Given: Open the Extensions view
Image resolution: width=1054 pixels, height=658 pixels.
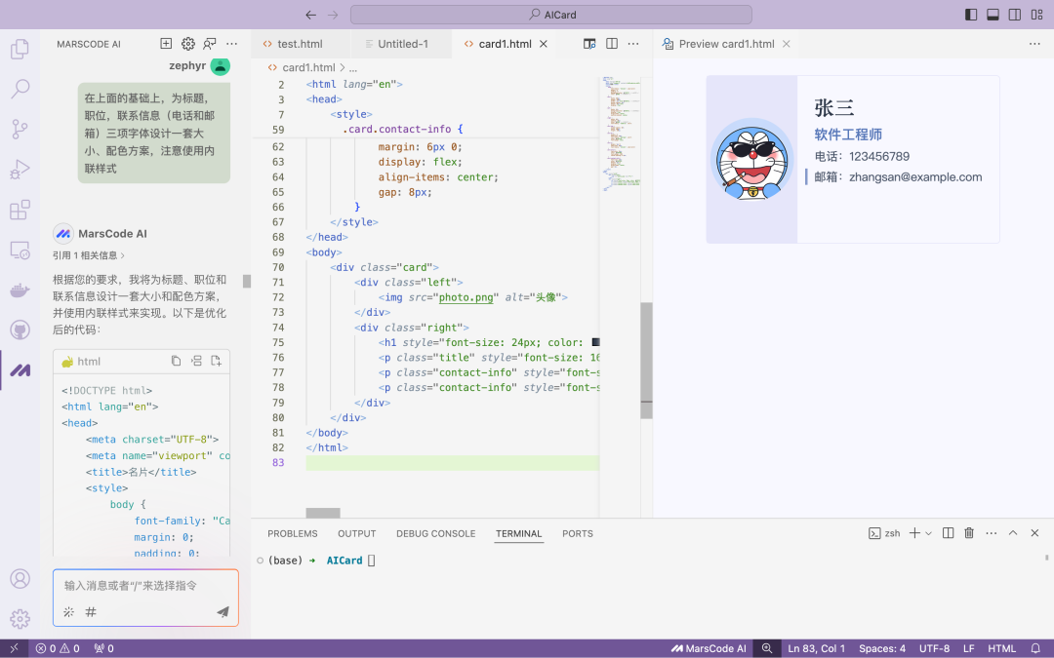Looking at the screenshot, I should 20,210.
